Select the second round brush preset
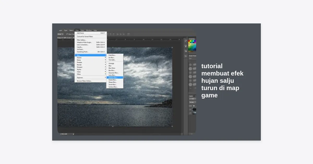The height and width of the screenshot is (164, 313). [190, 69]
